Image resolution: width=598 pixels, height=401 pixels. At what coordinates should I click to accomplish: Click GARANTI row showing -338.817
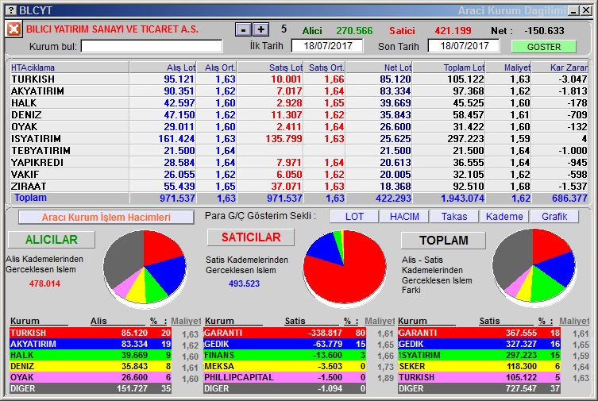click(284, 333)
